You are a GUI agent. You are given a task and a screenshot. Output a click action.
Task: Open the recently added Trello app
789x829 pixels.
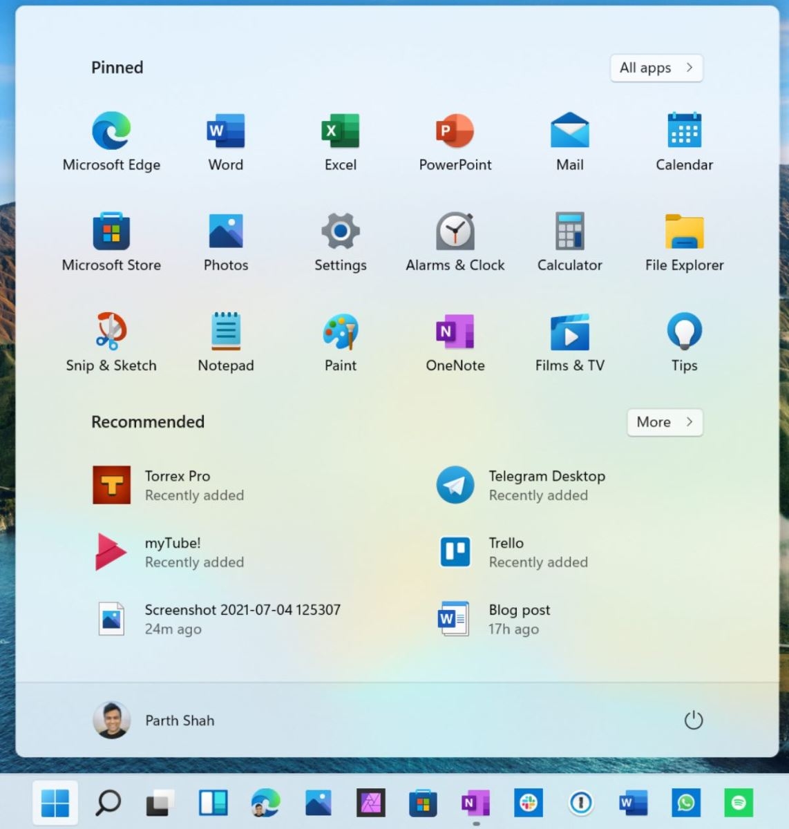click(506, 551)
